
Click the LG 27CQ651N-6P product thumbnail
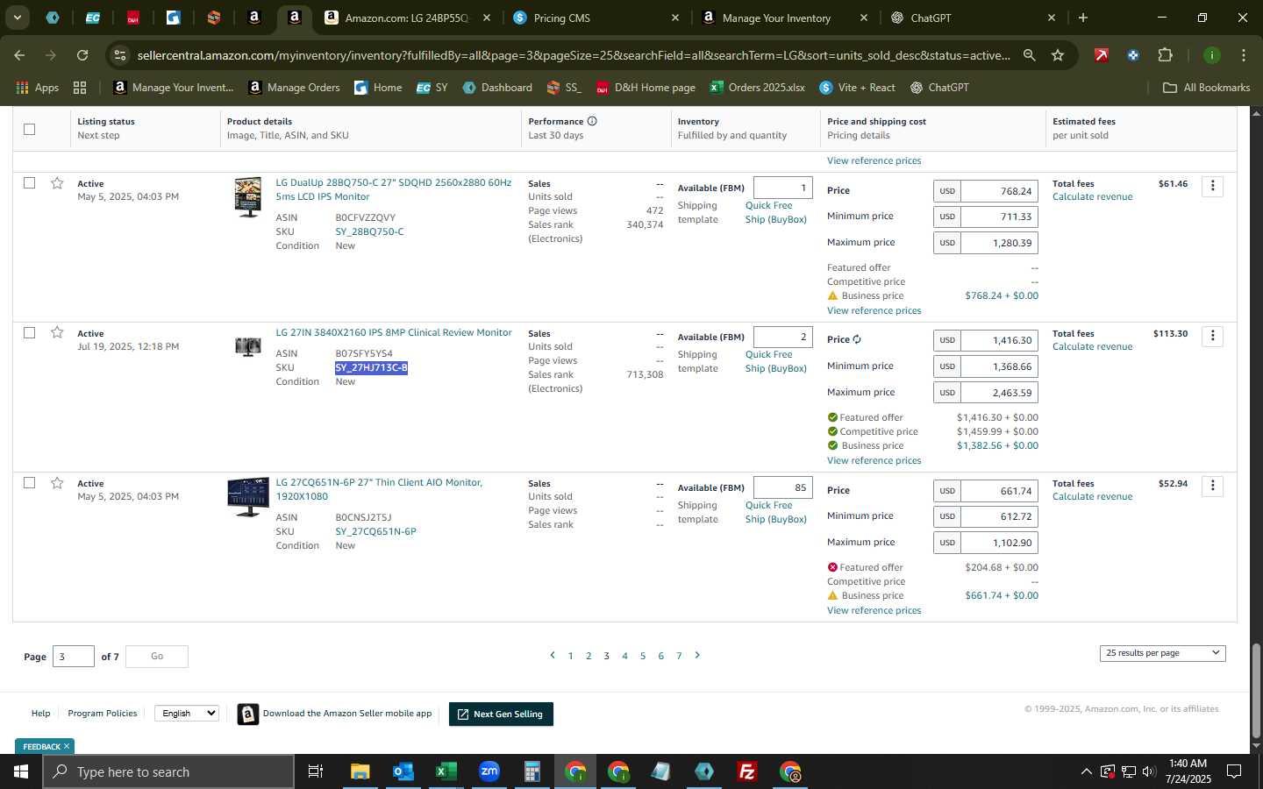248,497
